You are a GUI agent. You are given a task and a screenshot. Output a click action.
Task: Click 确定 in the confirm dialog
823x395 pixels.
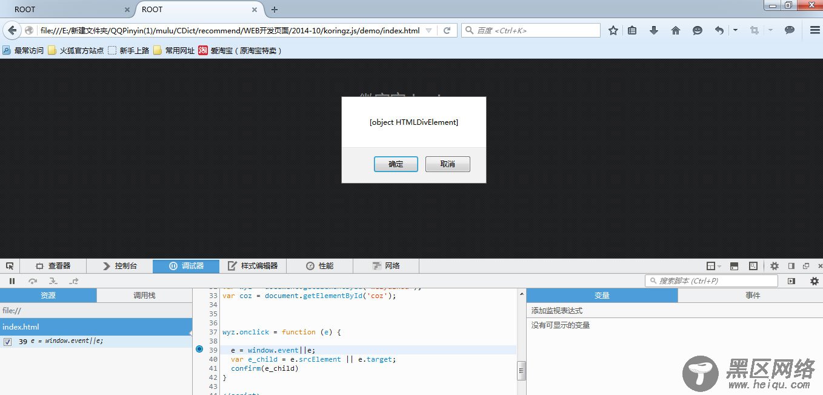396,164
